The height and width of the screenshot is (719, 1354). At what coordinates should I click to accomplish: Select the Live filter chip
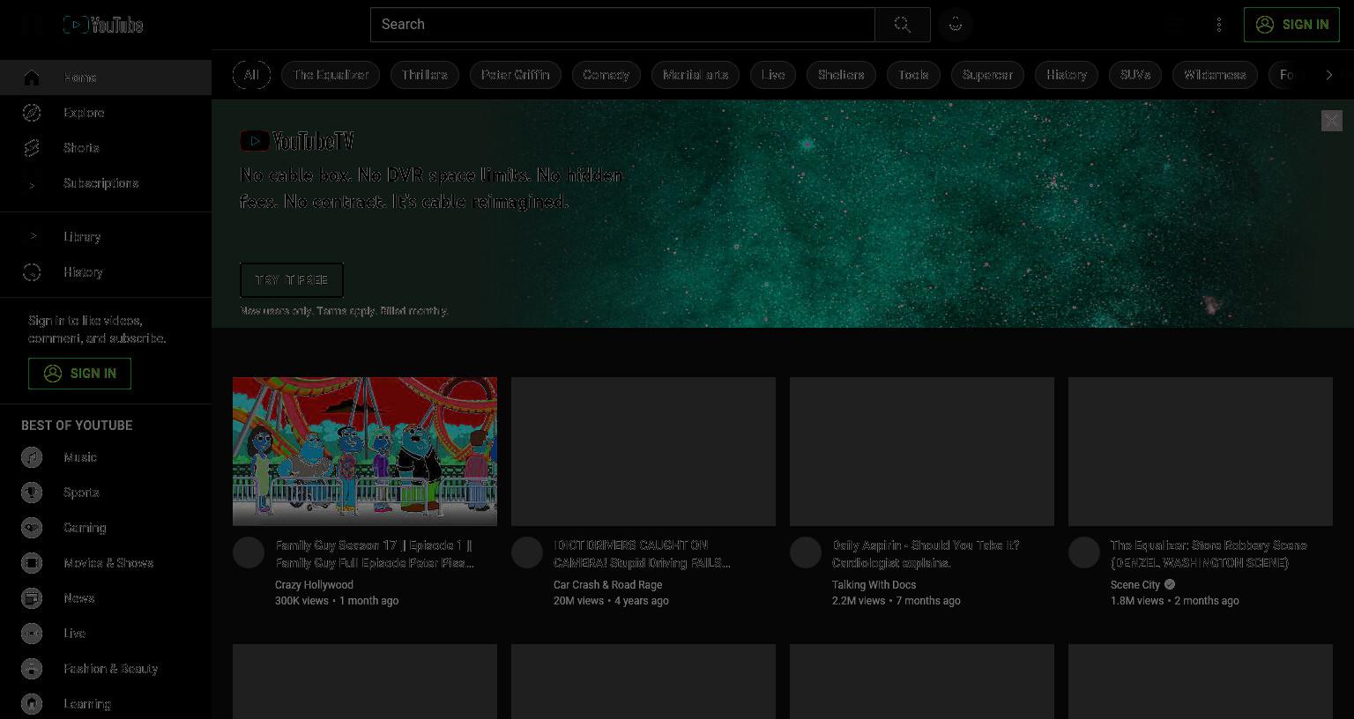[773, 75]
